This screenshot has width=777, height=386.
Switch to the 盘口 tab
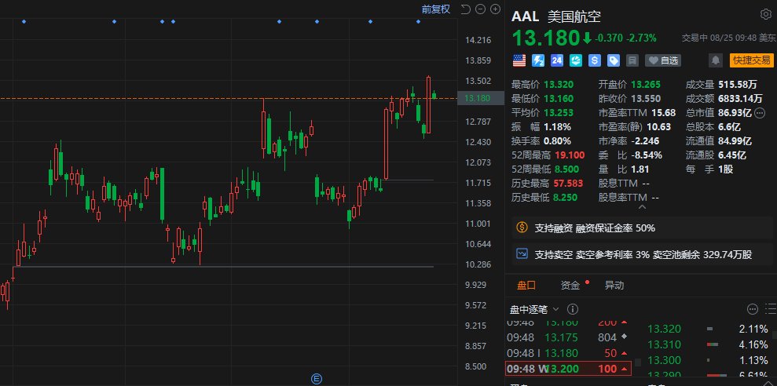point(526,285)
